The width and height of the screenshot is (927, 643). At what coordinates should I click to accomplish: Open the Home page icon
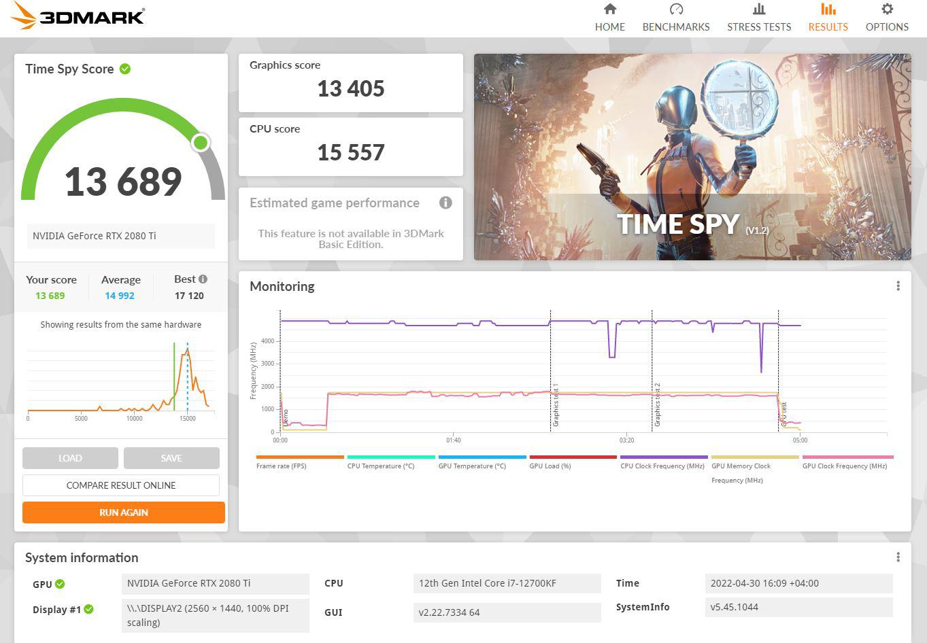click(x=609, y=10)
